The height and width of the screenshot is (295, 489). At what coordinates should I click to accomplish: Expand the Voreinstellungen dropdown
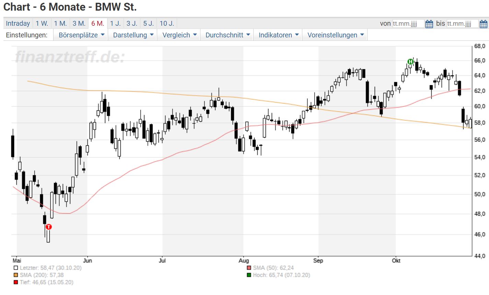pyautogui.click(x=335, y=35)
